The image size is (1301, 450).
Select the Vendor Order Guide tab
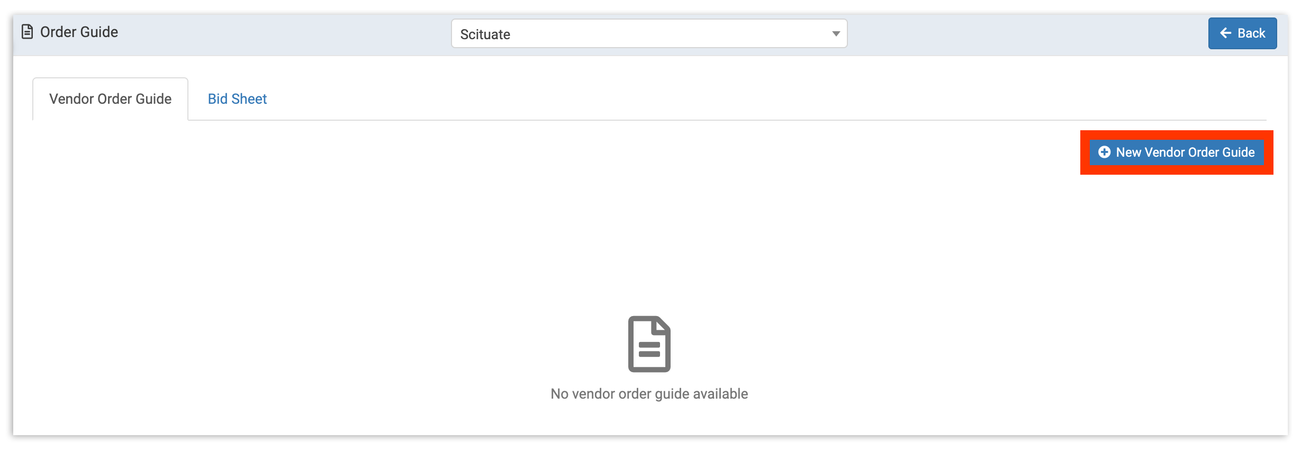tap(111, 99)
